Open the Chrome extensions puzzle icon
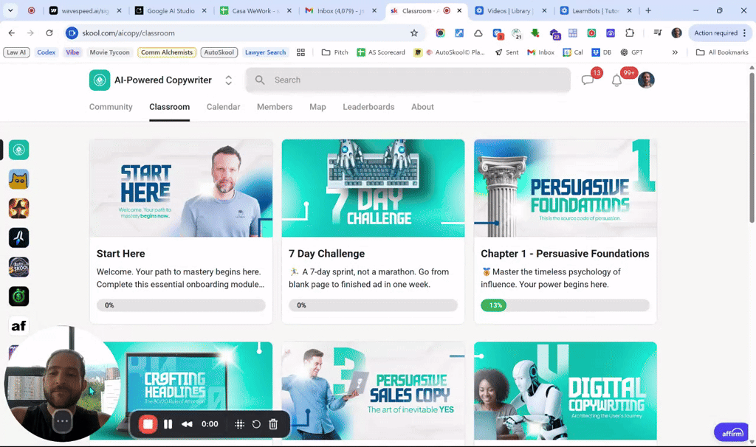This screenshot has height=447, width=756. (630, 32)
